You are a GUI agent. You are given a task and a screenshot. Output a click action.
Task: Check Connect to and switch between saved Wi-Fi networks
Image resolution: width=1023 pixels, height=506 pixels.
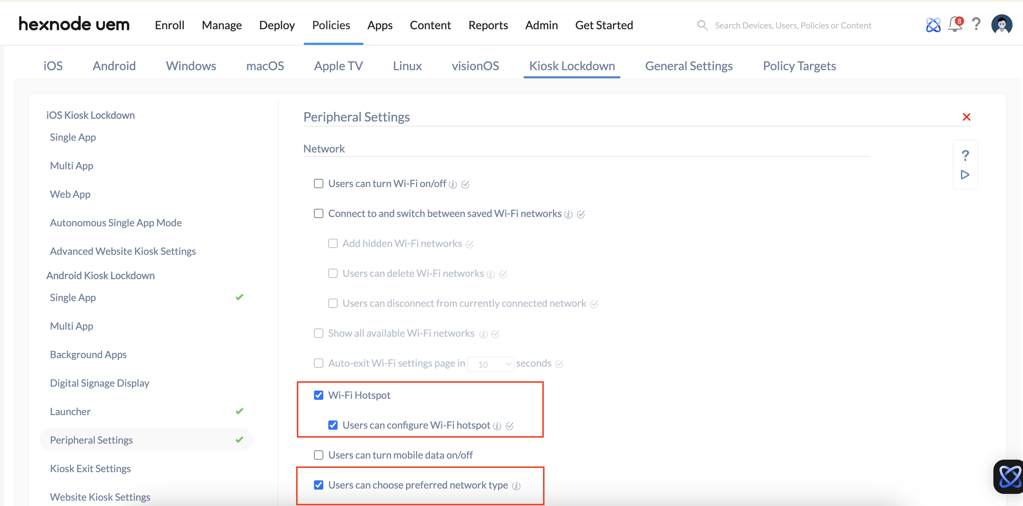(319, 214)
